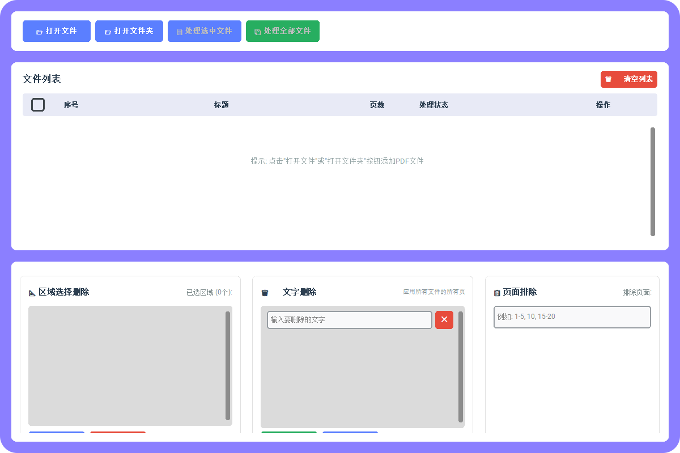This screenshot has height=453, width=680.
Task: Click the region selection area scrollbar
Action: 228,365
